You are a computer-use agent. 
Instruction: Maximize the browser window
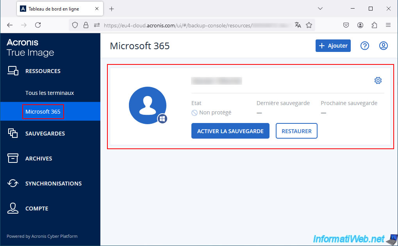tap(371, 9)
